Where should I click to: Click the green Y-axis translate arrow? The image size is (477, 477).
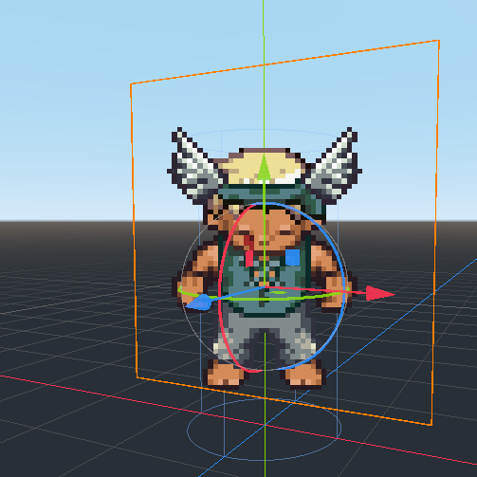point(264,168)
